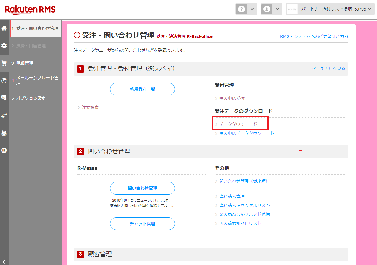This screenshot has width=377, height=265.
Task: Click the Rakuten RMS logo
Action: tap(30, 10)
